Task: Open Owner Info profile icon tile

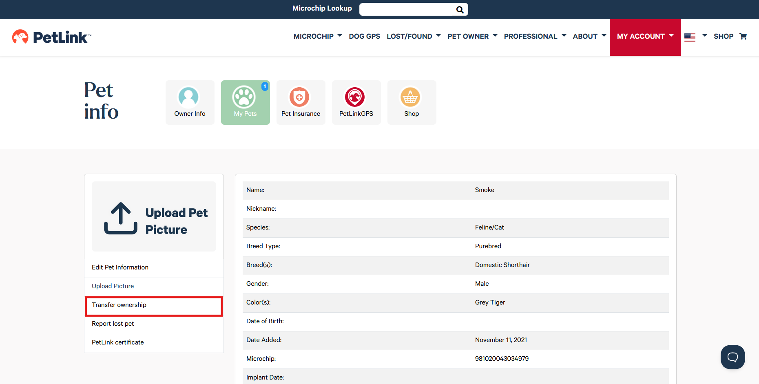Action: click(x=190, y=102)
